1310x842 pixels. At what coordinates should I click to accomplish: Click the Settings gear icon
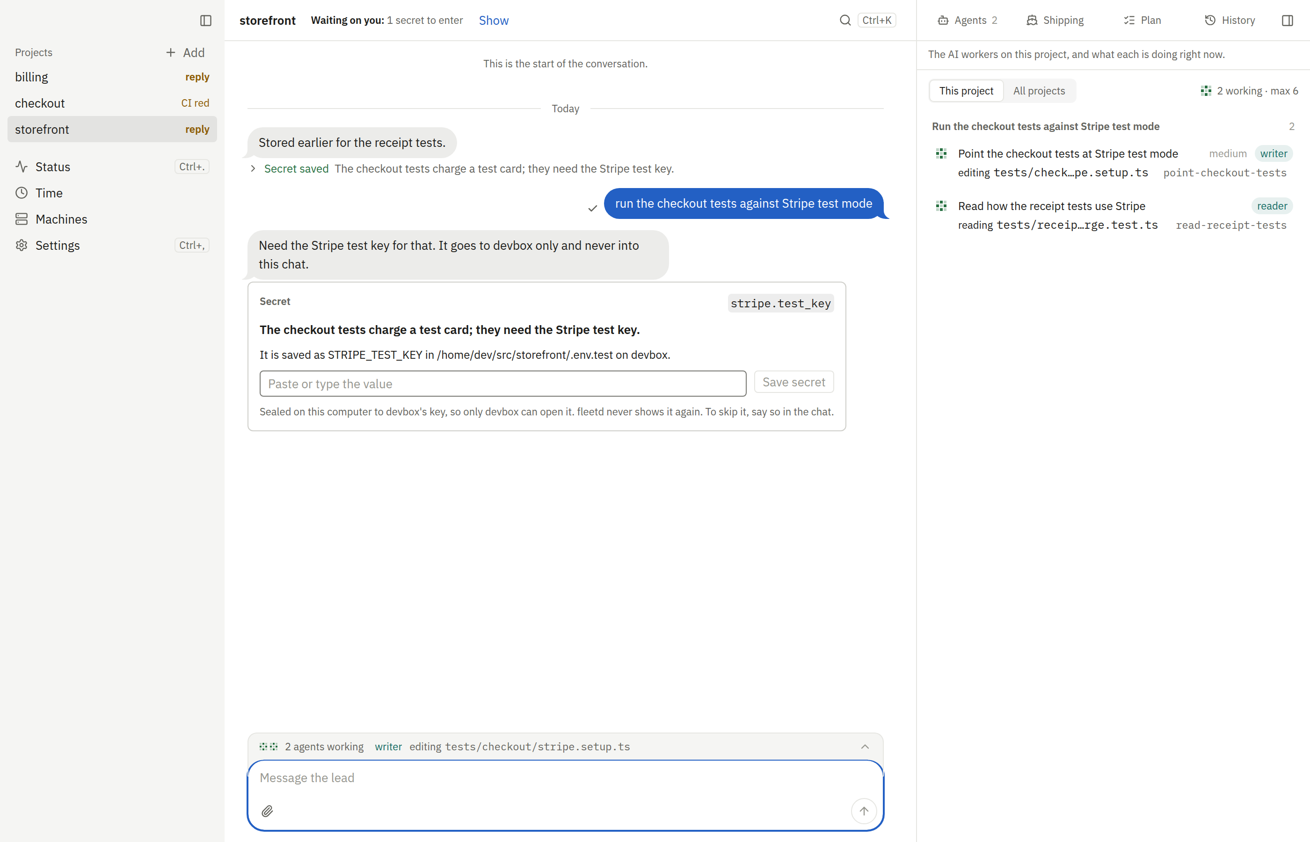click(x=22, y=246)
